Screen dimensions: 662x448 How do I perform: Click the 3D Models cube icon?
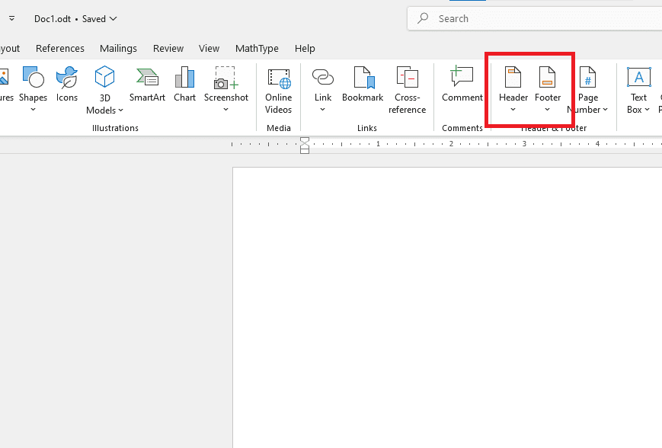pos(104,77)
